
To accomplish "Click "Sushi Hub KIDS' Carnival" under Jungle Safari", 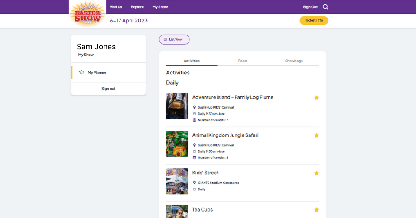I will pyautogui.click(x=216, y=145).
